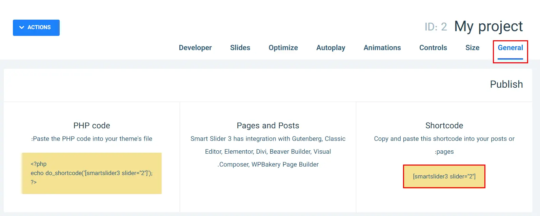Click the General tab

point(511,48)
